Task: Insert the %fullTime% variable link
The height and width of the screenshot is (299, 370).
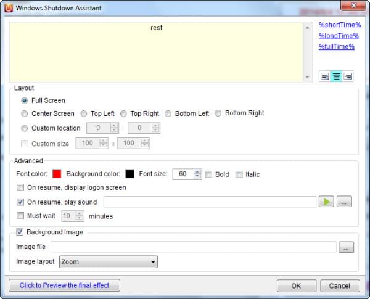Action: pyautogui.click(x=336, y=46)
